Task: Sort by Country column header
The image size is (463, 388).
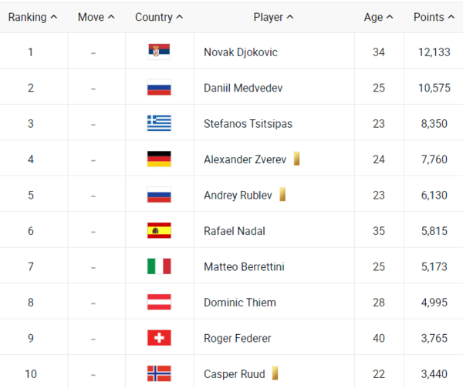Action: point(159,17)
